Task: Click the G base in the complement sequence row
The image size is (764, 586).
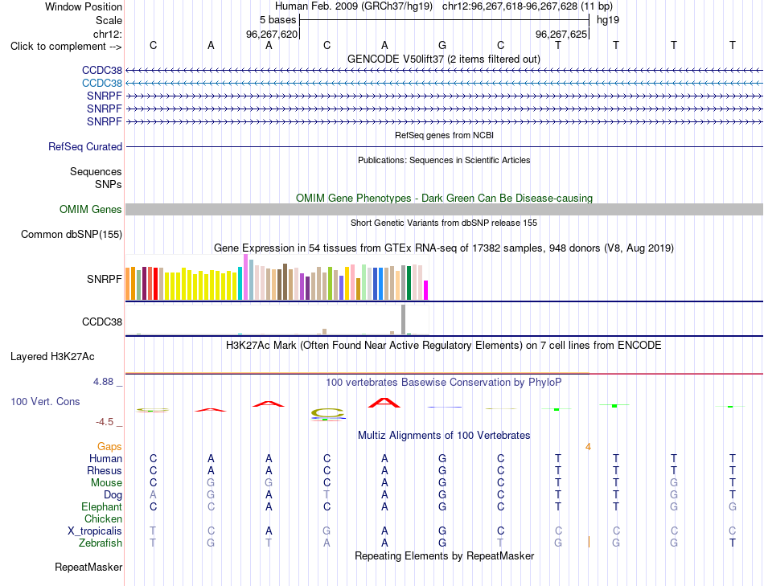Action: [442, 45]
